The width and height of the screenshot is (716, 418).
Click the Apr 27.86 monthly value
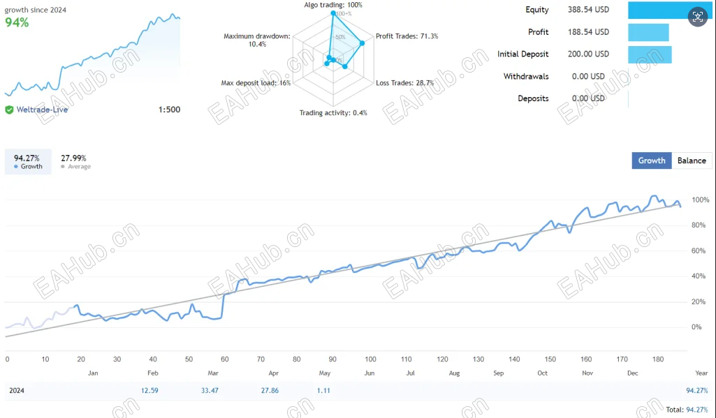click(270, 391)
